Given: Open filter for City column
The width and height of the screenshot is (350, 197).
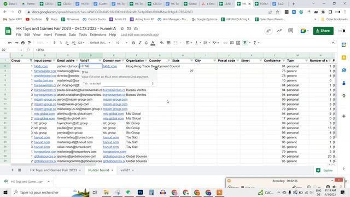Looking at the screenshot, I should click(x=214, y=61).
